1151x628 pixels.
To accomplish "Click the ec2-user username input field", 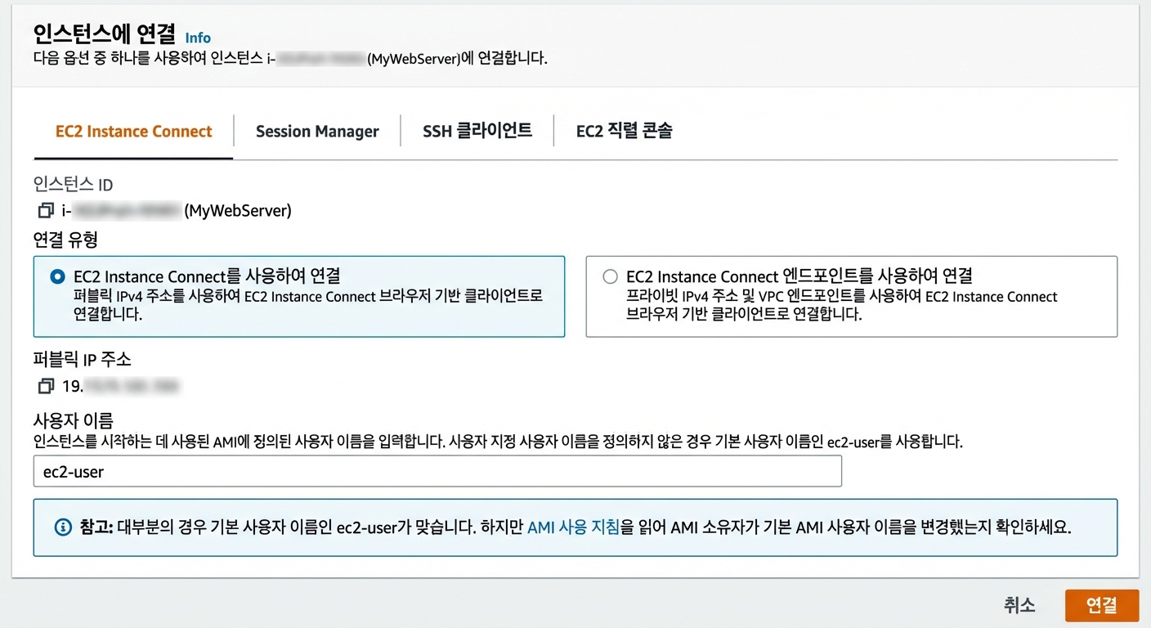I will coord(437,472).
